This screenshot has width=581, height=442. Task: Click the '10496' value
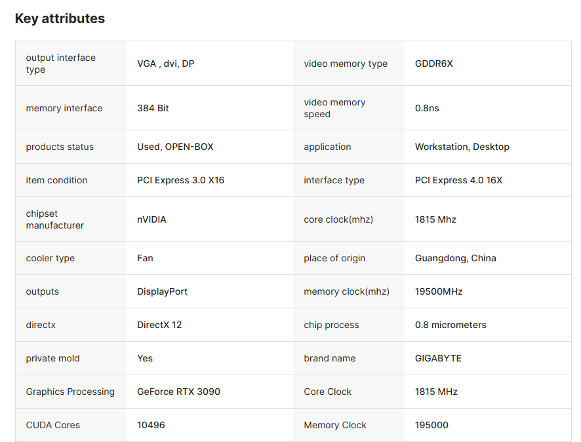[151, 425]
